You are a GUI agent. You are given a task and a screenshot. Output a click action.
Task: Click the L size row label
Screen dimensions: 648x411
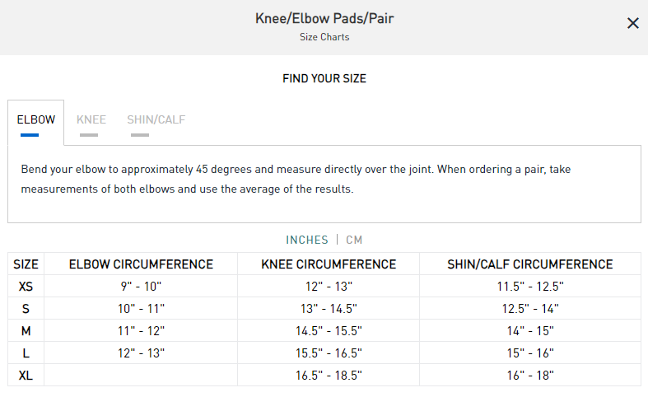click(x=26, y=353)
